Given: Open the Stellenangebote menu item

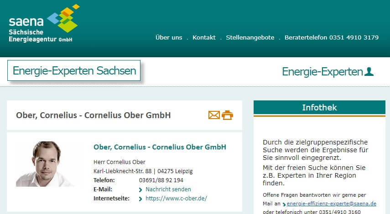Looking at the screenshot, I should point(250,37).
